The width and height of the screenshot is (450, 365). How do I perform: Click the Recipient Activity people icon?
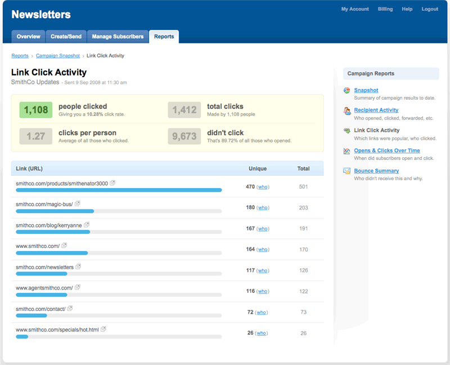coord(347,110)
